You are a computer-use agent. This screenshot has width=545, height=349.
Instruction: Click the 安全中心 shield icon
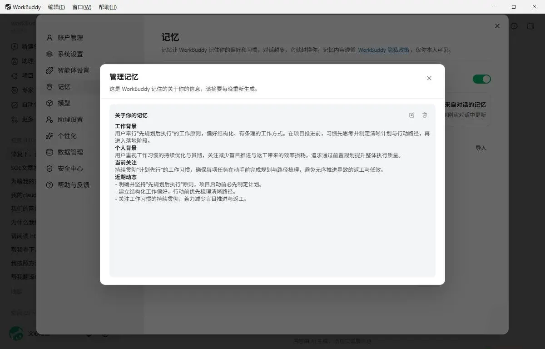[50, 169]
